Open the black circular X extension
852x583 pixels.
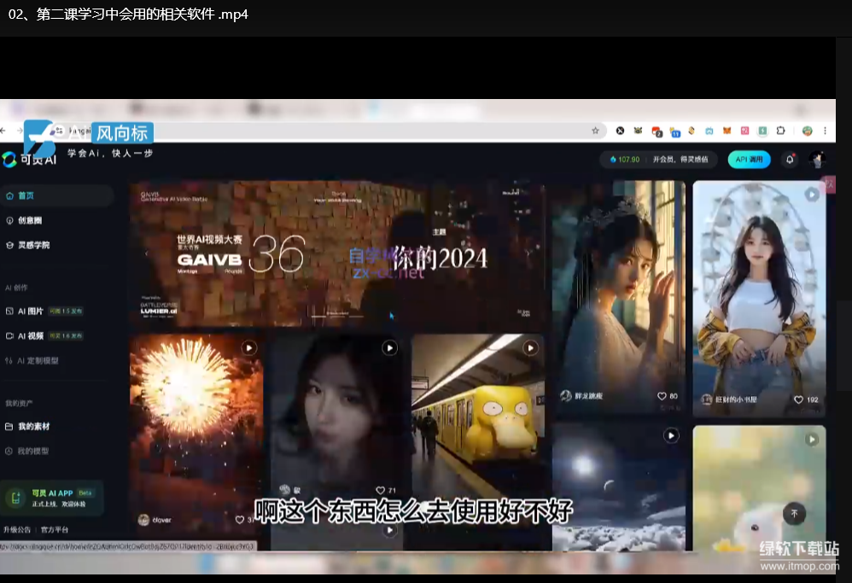(x=620, y=131)
